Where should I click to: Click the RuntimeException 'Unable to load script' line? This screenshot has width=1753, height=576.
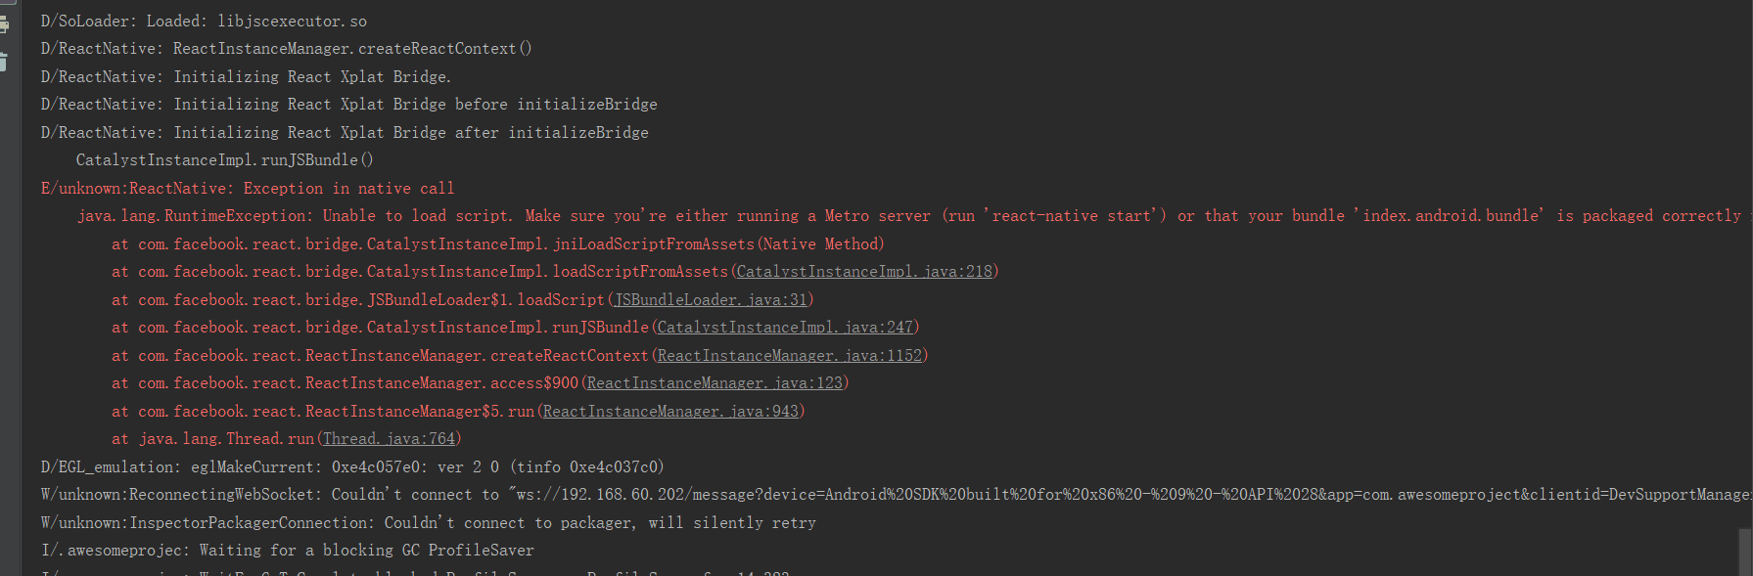(x=909, y=216)
